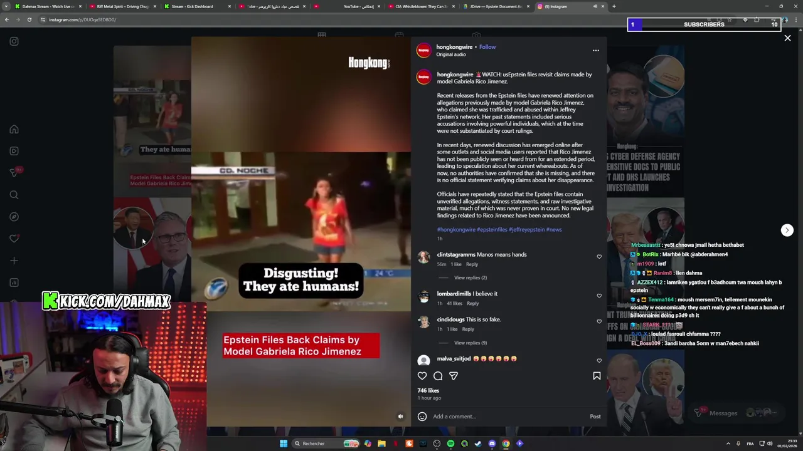This screenshot has height=451, width=803.
Task: Unmute the video with speaker icon
Action: (400, 416)
